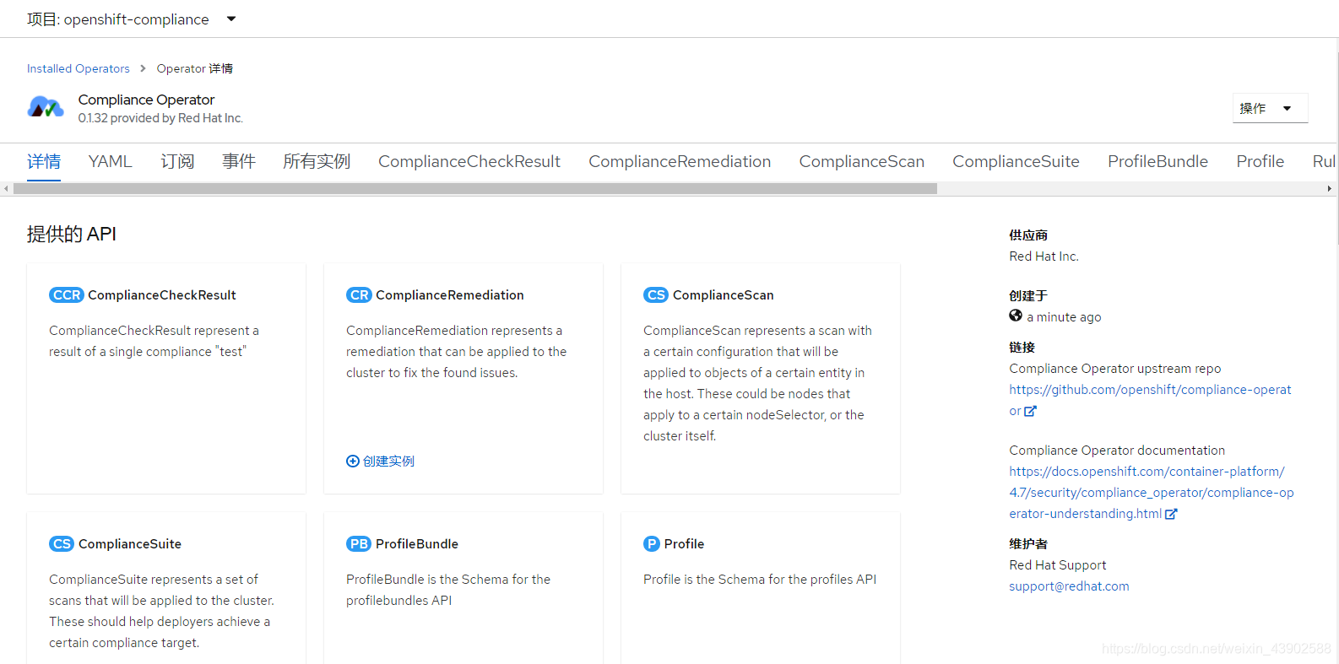1339x664 pixels.
Task: Click the Compliance Operator title text
Action: [x=146, y=100]
